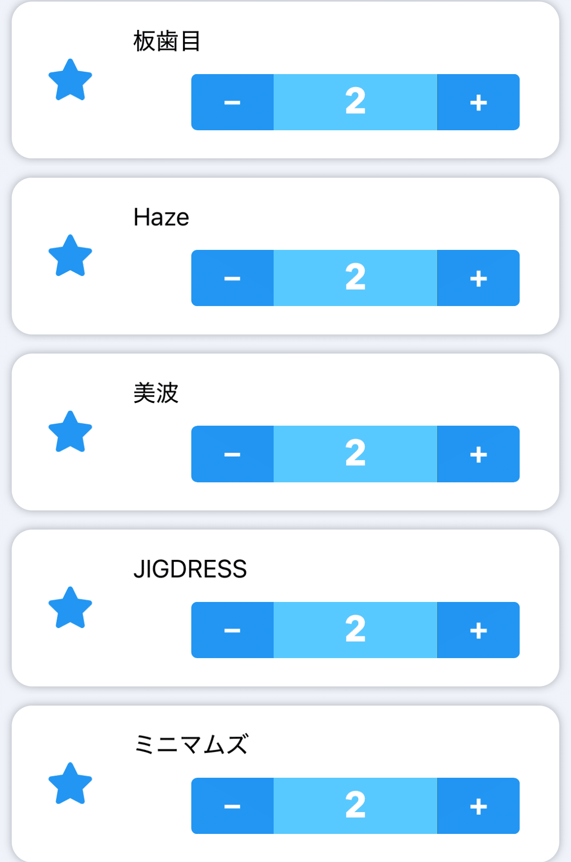Toggle the favorite star for JIGDRESS

(x=70, y=608)
